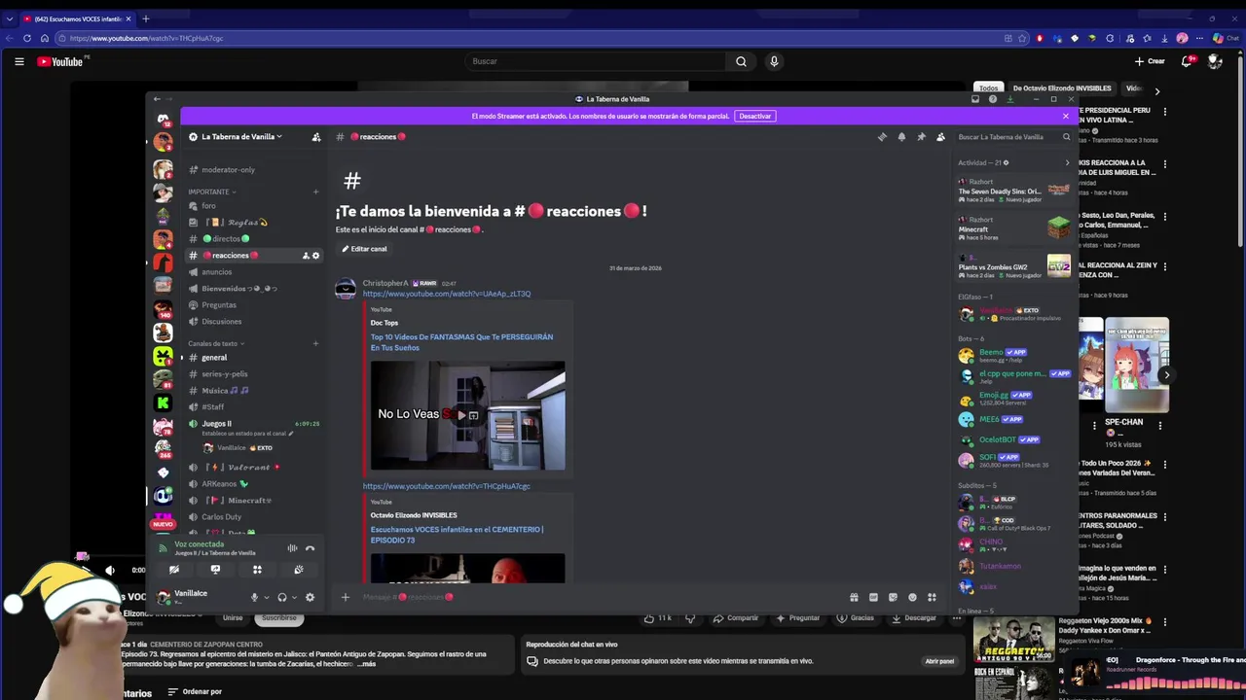The height and width of the screenshot is (700, 1246).
Task: Open soundboard icon in voice panel
Action: click(x=299, y=570)
